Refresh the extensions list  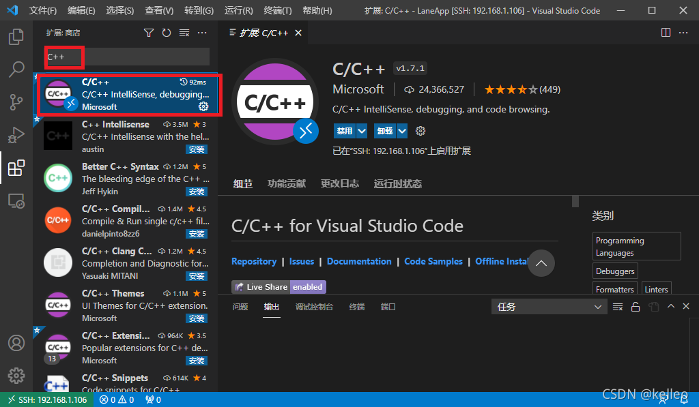pyautogui.click(x=167, y=33)
